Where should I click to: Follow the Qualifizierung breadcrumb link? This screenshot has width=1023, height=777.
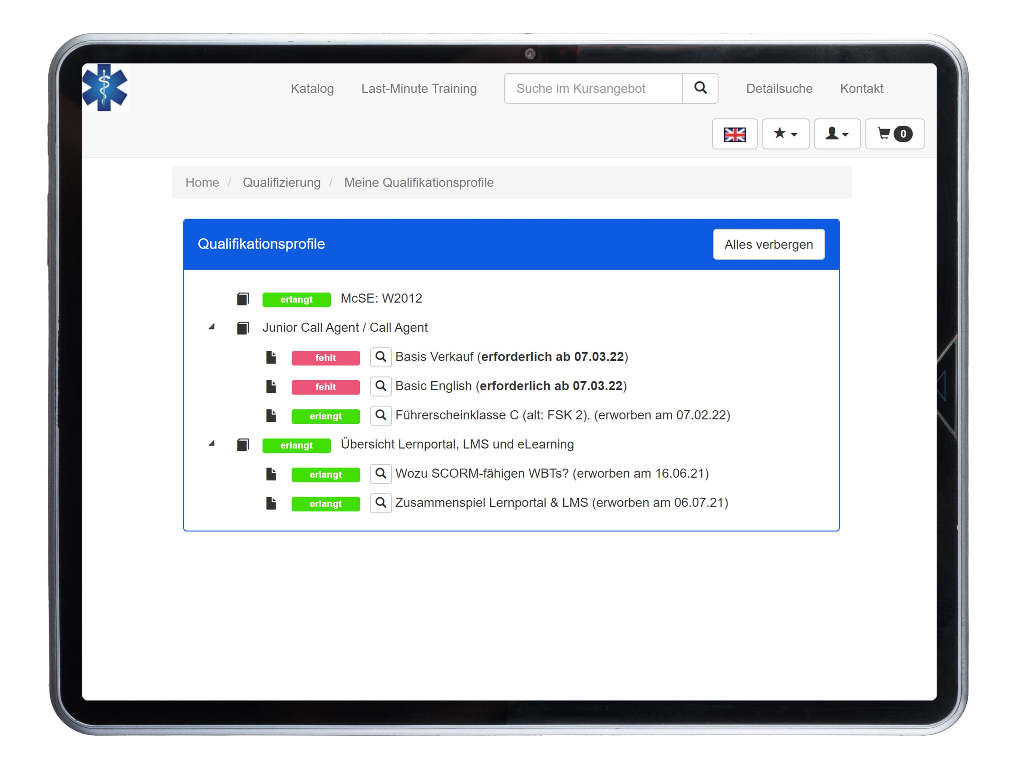[281, 183]
